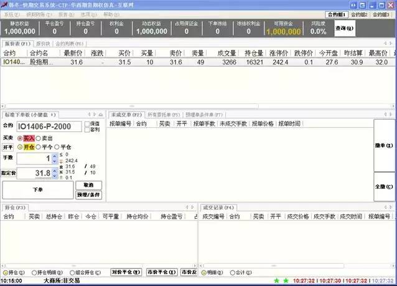The width and height of the screenshot is (397, 286).
Task: Click left tab-scroll arrow in order panel header
Action: coord(89,115)
